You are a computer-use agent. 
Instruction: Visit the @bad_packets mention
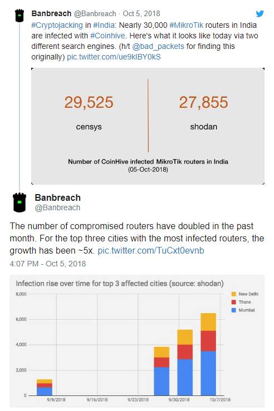click(158, 46)
